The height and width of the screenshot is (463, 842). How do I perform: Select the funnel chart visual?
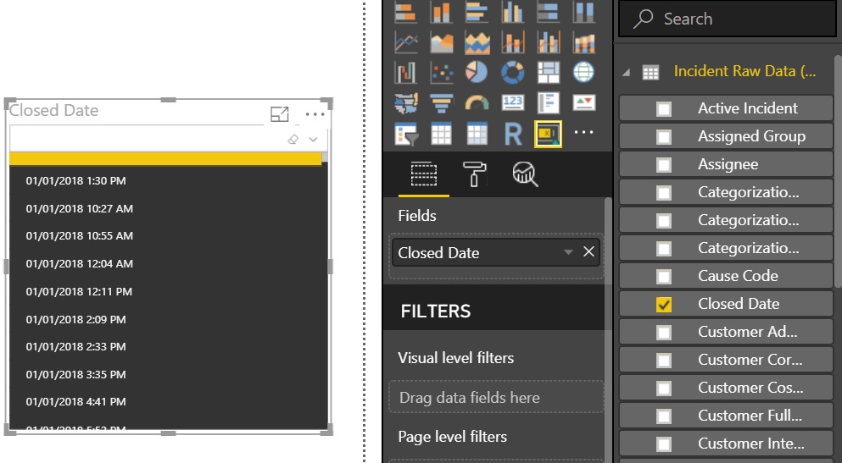pos(441,103)
